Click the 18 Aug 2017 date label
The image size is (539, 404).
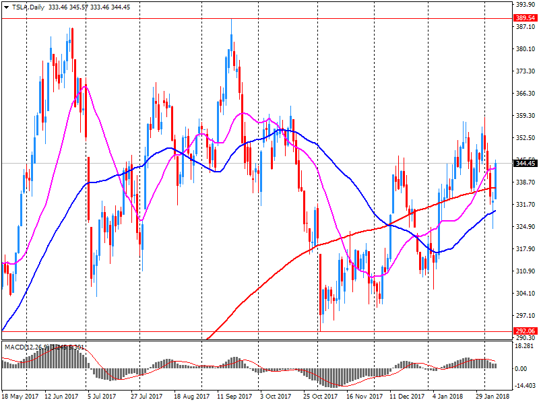191,397
